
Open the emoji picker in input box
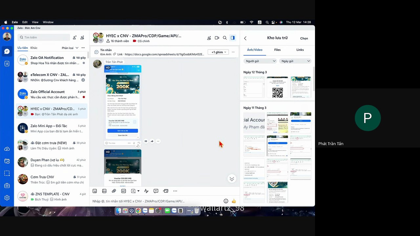click(x=226, y=201)
